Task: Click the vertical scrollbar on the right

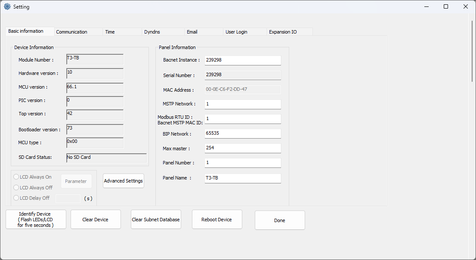Action: (472, 52)
